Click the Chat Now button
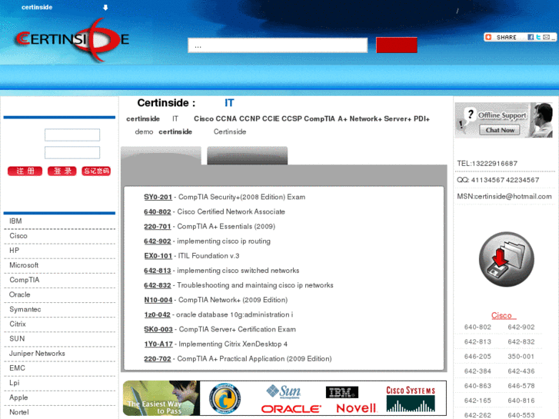This screenshot has height=419, width=559. coord(500,130)
